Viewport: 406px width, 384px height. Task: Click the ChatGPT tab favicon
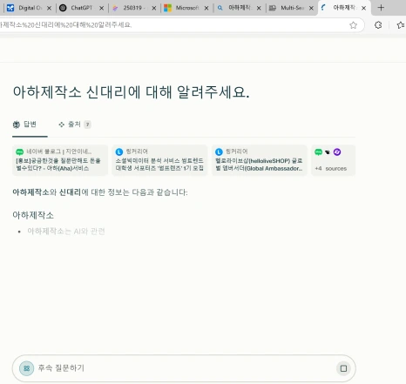63,8
